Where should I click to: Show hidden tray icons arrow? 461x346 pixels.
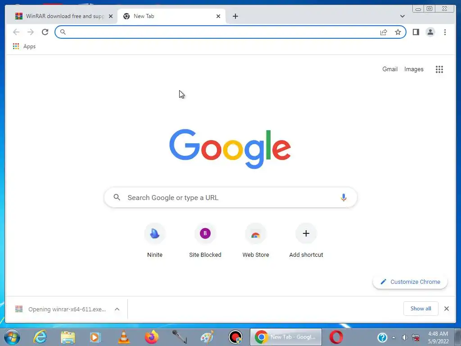tap(393, 337)
